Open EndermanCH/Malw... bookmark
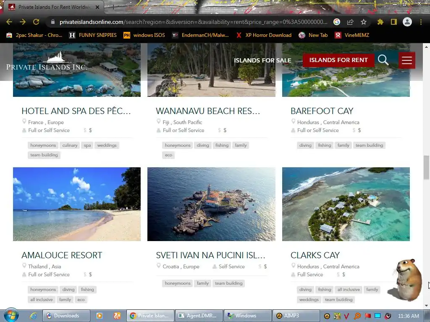The width and height of the screenshot is (430, 322). coord(200,35)
